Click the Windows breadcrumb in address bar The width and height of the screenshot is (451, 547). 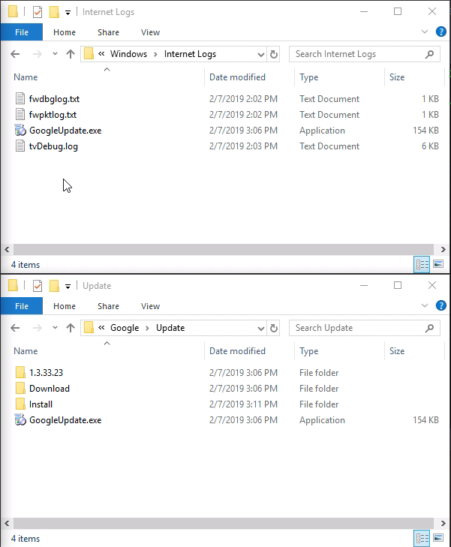pos(128,54)
